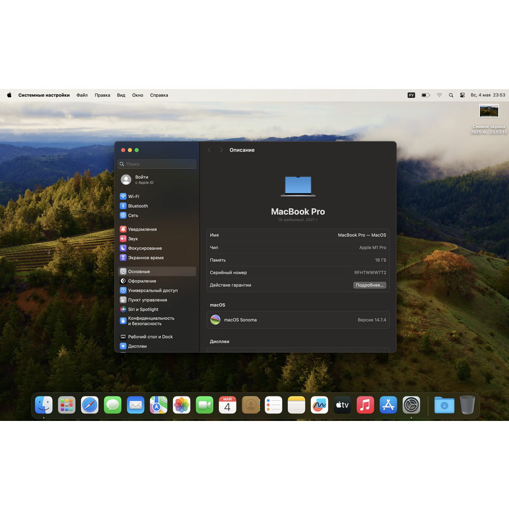
Task: Open App Store from the Dock
Action: click(x=388, y=405)
